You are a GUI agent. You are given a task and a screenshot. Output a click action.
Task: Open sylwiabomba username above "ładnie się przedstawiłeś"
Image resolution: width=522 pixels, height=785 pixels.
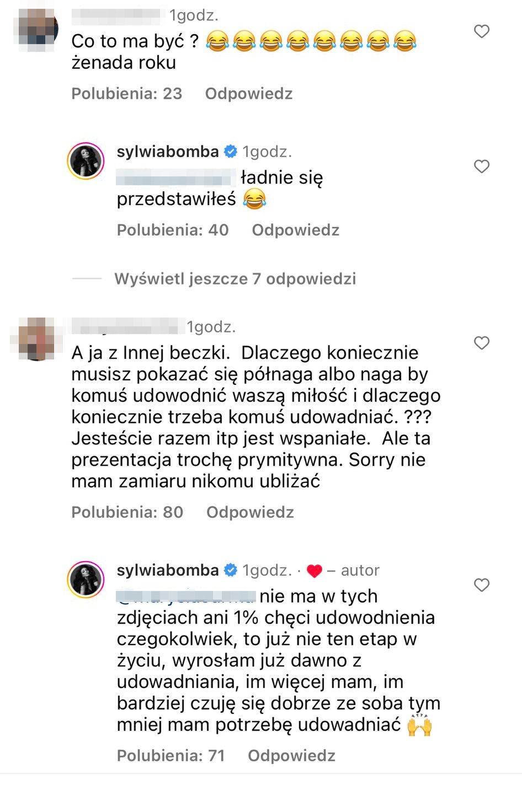(168, 152)
